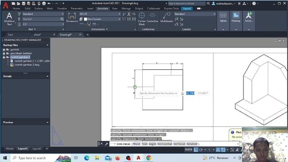Switch to the Model tab at bottom
The image size is (288, 162).
(x=10, y=148)
